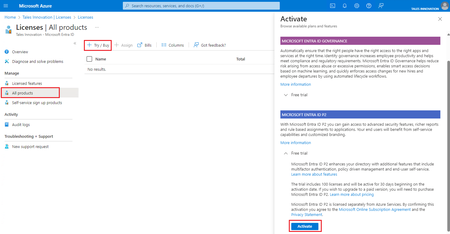This screenshot has width=450, height=234.
Task: Launch Cloud Shell from top bar
Action: pos(333,6)
